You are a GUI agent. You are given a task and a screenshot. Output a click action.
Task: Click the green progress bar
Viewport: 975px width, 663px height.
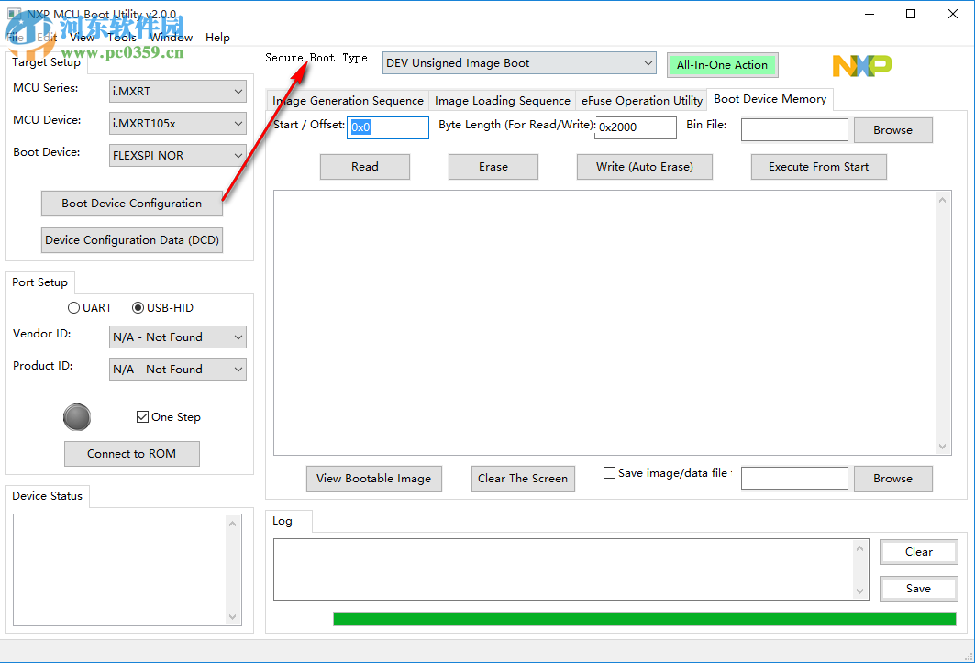pos(642,618)
